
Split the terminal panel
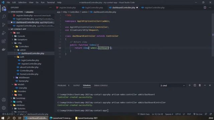(195, 85)
